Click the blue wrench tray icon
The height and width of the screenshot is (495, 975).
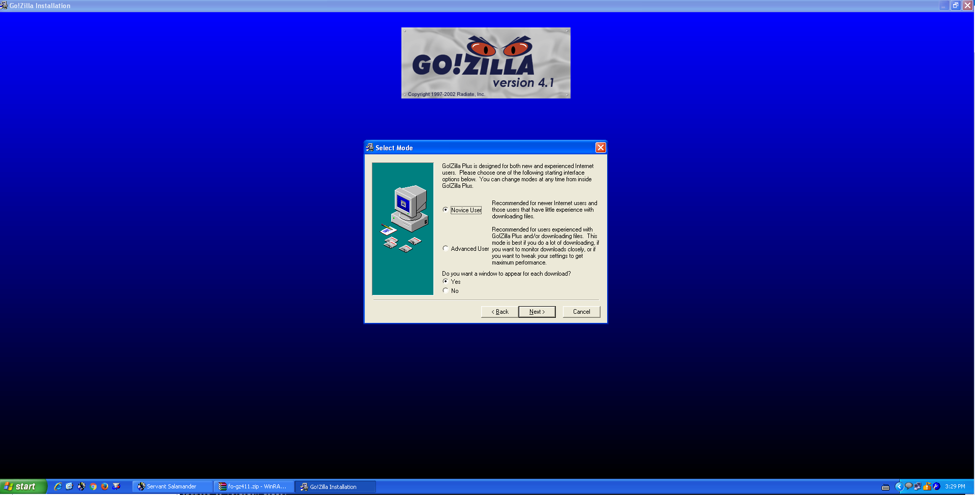point(936,486)
